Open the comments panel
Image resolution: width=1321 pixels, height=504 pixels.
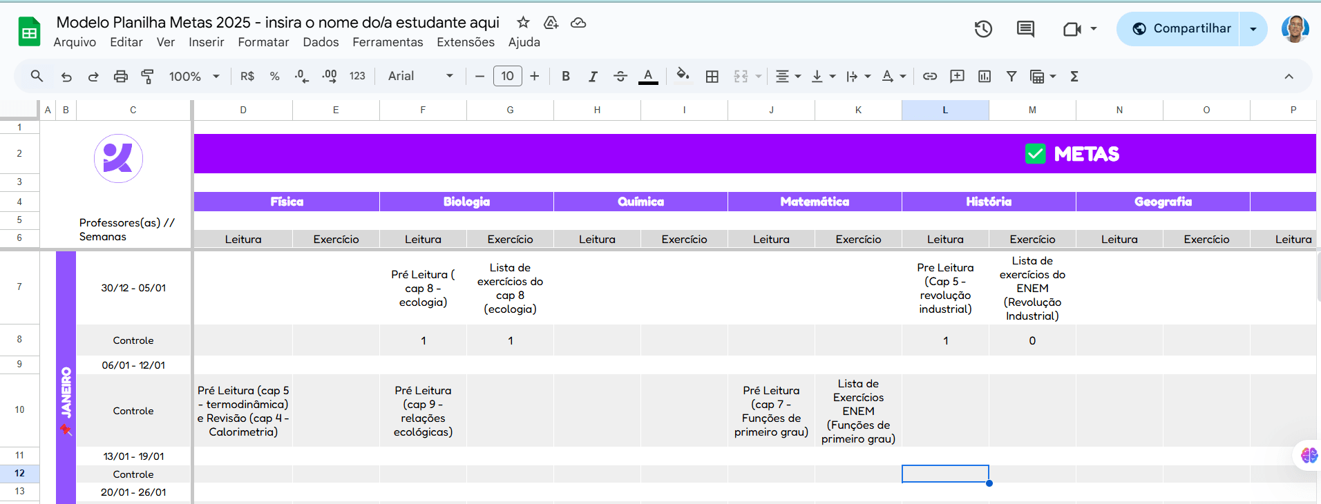[x=1026, y=29]
